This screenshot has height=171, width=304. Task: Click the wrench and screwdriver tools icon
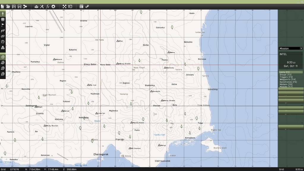coord(42,6)
